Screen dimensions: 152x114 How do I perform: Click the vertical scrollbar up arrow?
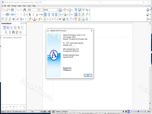[150, 23]
